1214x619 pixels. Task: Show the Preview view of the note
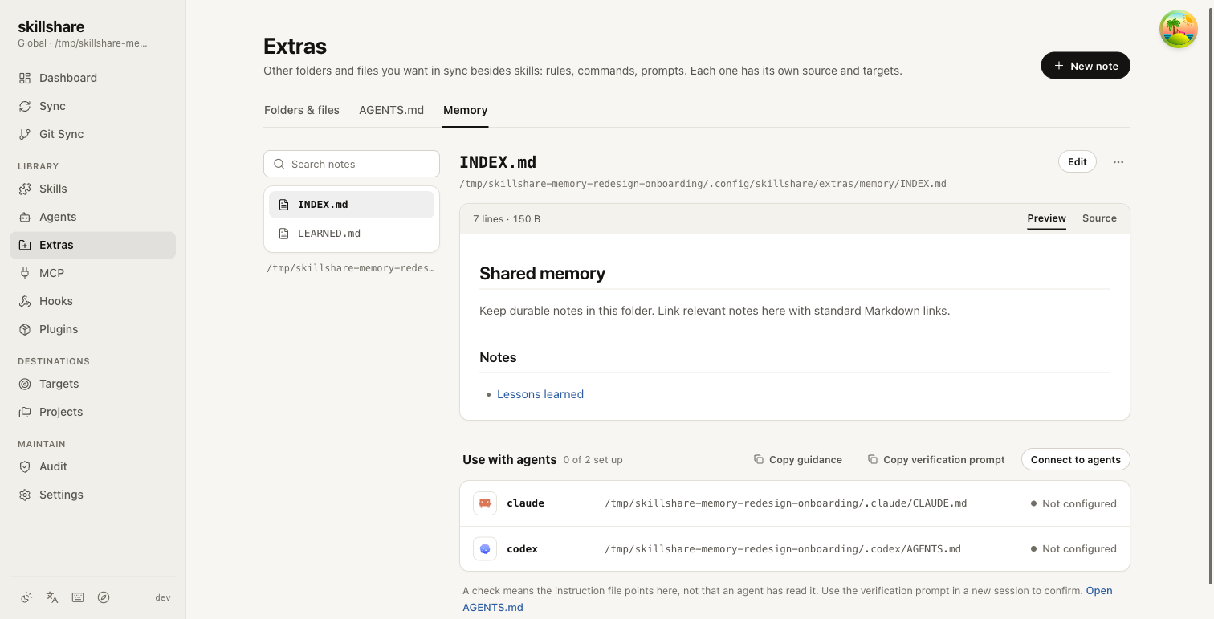pos(1047,218)
